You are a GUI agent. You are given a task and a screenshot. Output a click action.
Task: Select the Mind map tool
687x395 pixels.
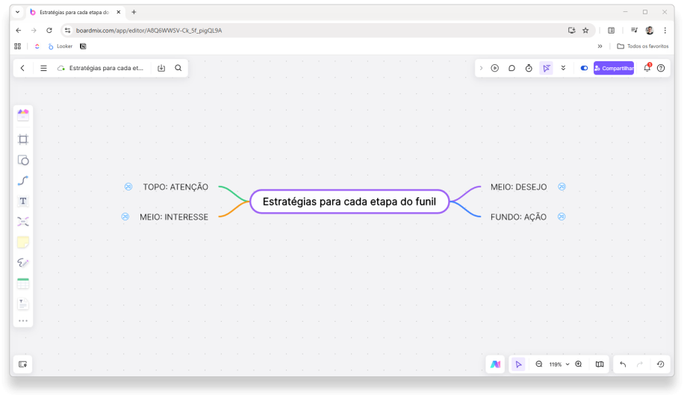pyautogui.click(x=23, y=222)
